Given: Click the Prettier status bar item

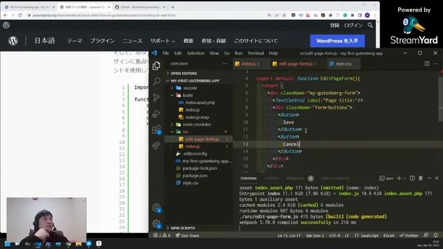Looking at the screenshot, I should (x=409, y=235).
